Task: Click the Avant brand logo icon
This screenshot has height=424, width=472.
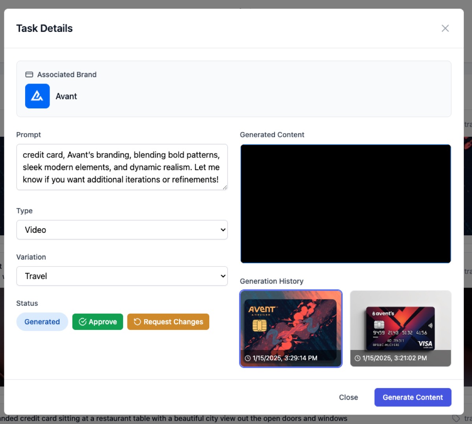Action: (37, 96)
